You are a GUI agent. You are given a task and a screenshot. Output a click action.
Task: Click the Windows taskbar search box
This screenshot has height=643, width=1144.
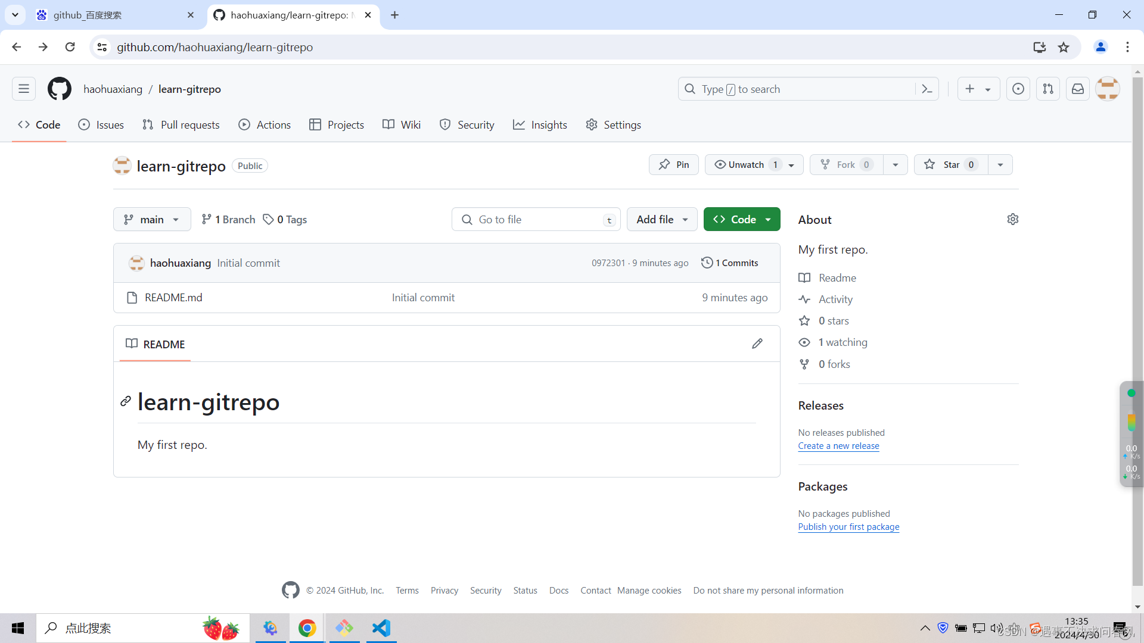tap(143, 628)
